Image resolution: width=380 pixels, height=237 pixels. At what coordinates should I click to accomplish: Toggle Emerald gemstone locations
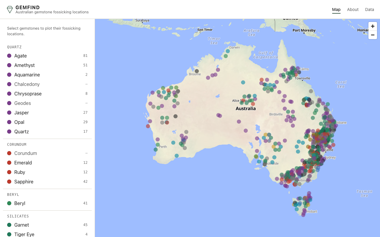pos(47,163)
